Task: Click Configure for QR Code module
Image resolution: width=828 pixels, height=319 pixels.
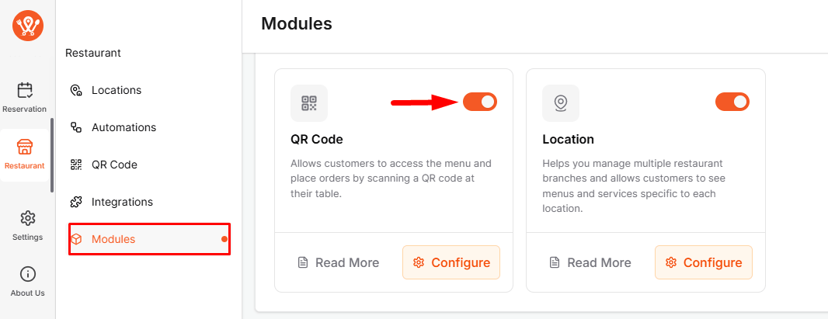Action: click(x=451, y=262)
